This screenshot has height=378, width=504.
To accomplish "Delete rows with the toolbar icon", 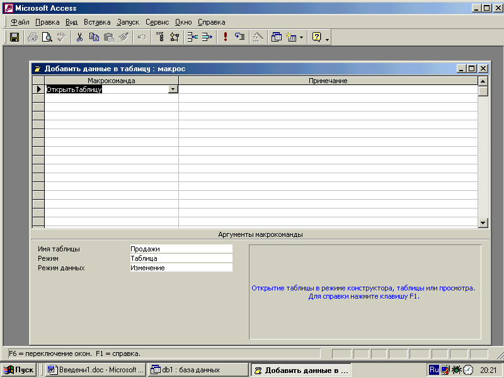I will pyautogui.click(x=207, y=37).
